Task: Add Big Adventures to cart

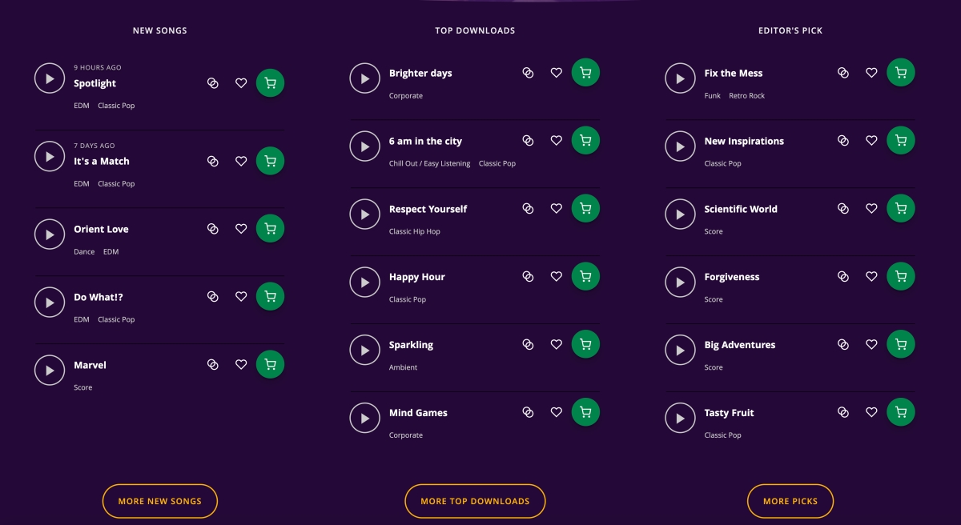Action: pyautogui.click(x=901, y=345)
